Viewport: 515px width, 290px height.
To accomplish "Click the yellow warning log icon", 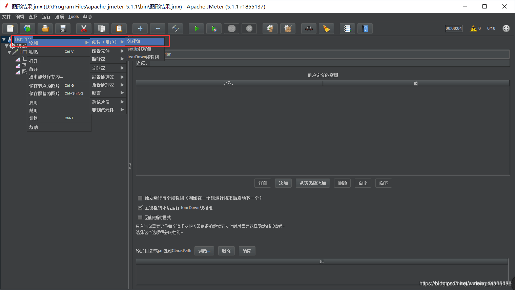I will [473, 28].
